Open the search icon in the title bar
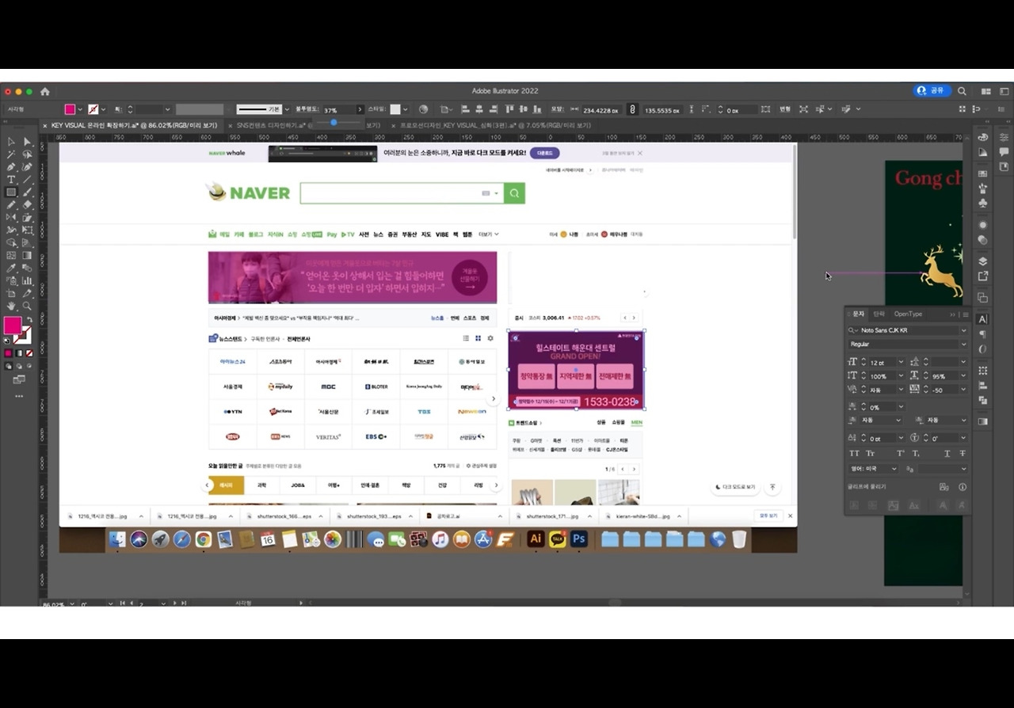This screenshot has width=1014, height=708. (x=962, y=91)
